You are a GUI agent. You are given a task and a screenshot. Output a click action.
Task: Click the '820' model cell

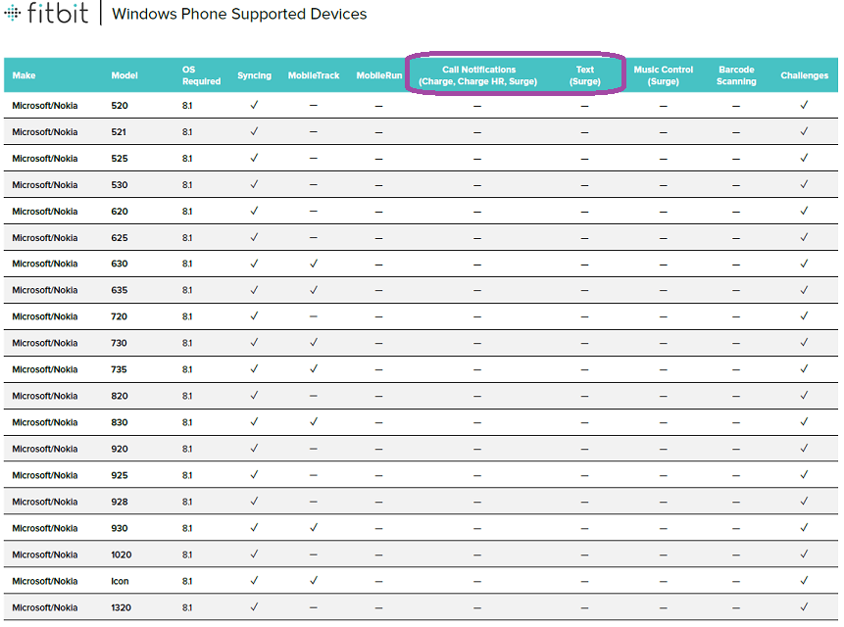(120, 396)
